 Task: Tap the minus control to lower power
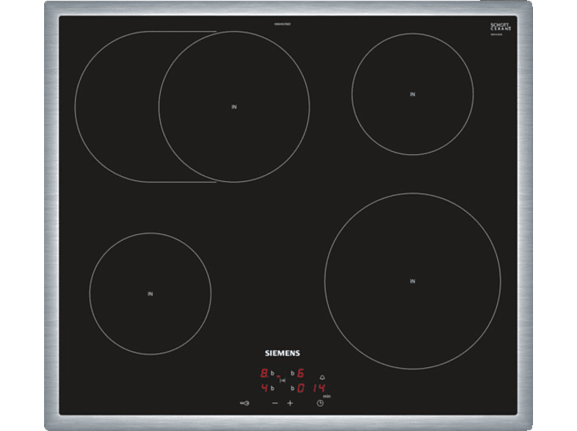(x=275, y=403)
